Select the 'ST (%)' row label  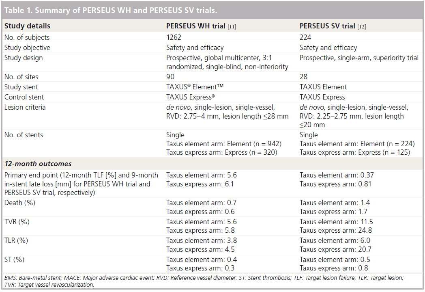pyautogui.click(x=14, y=260)
